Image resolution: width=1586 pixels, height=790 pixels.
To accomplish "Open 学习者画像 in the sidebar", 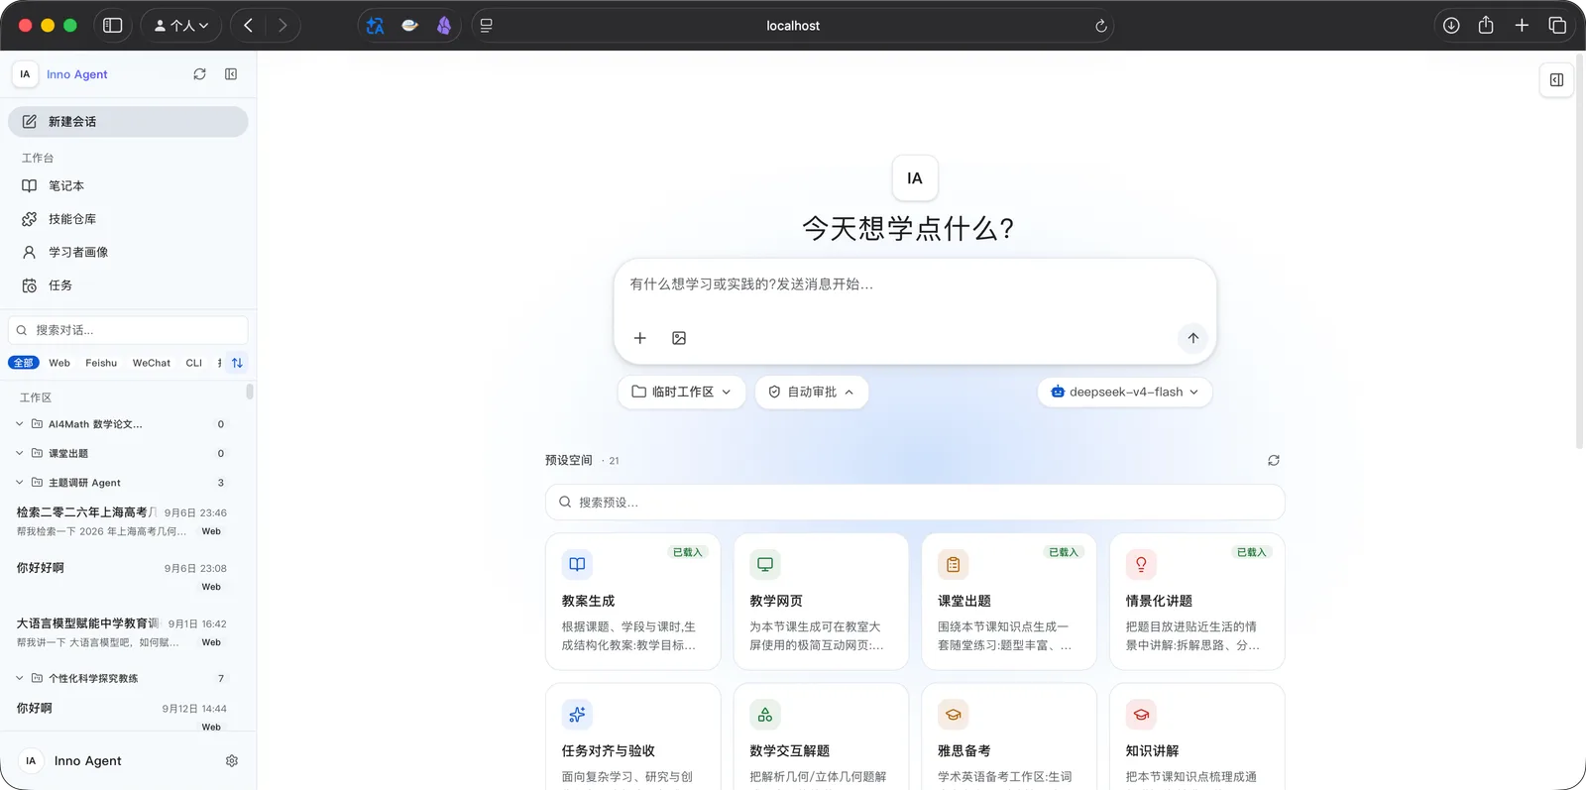I will pos(128,252).
